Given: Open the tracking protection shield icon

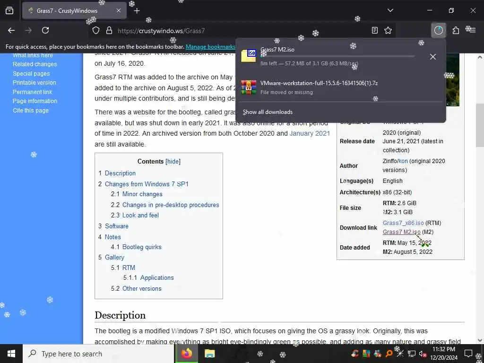Looking at the screenshot, I should (96, 31).
